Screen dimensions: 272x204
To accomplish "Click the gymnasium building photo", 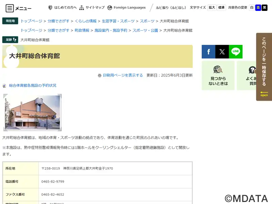I will point(33,113).
